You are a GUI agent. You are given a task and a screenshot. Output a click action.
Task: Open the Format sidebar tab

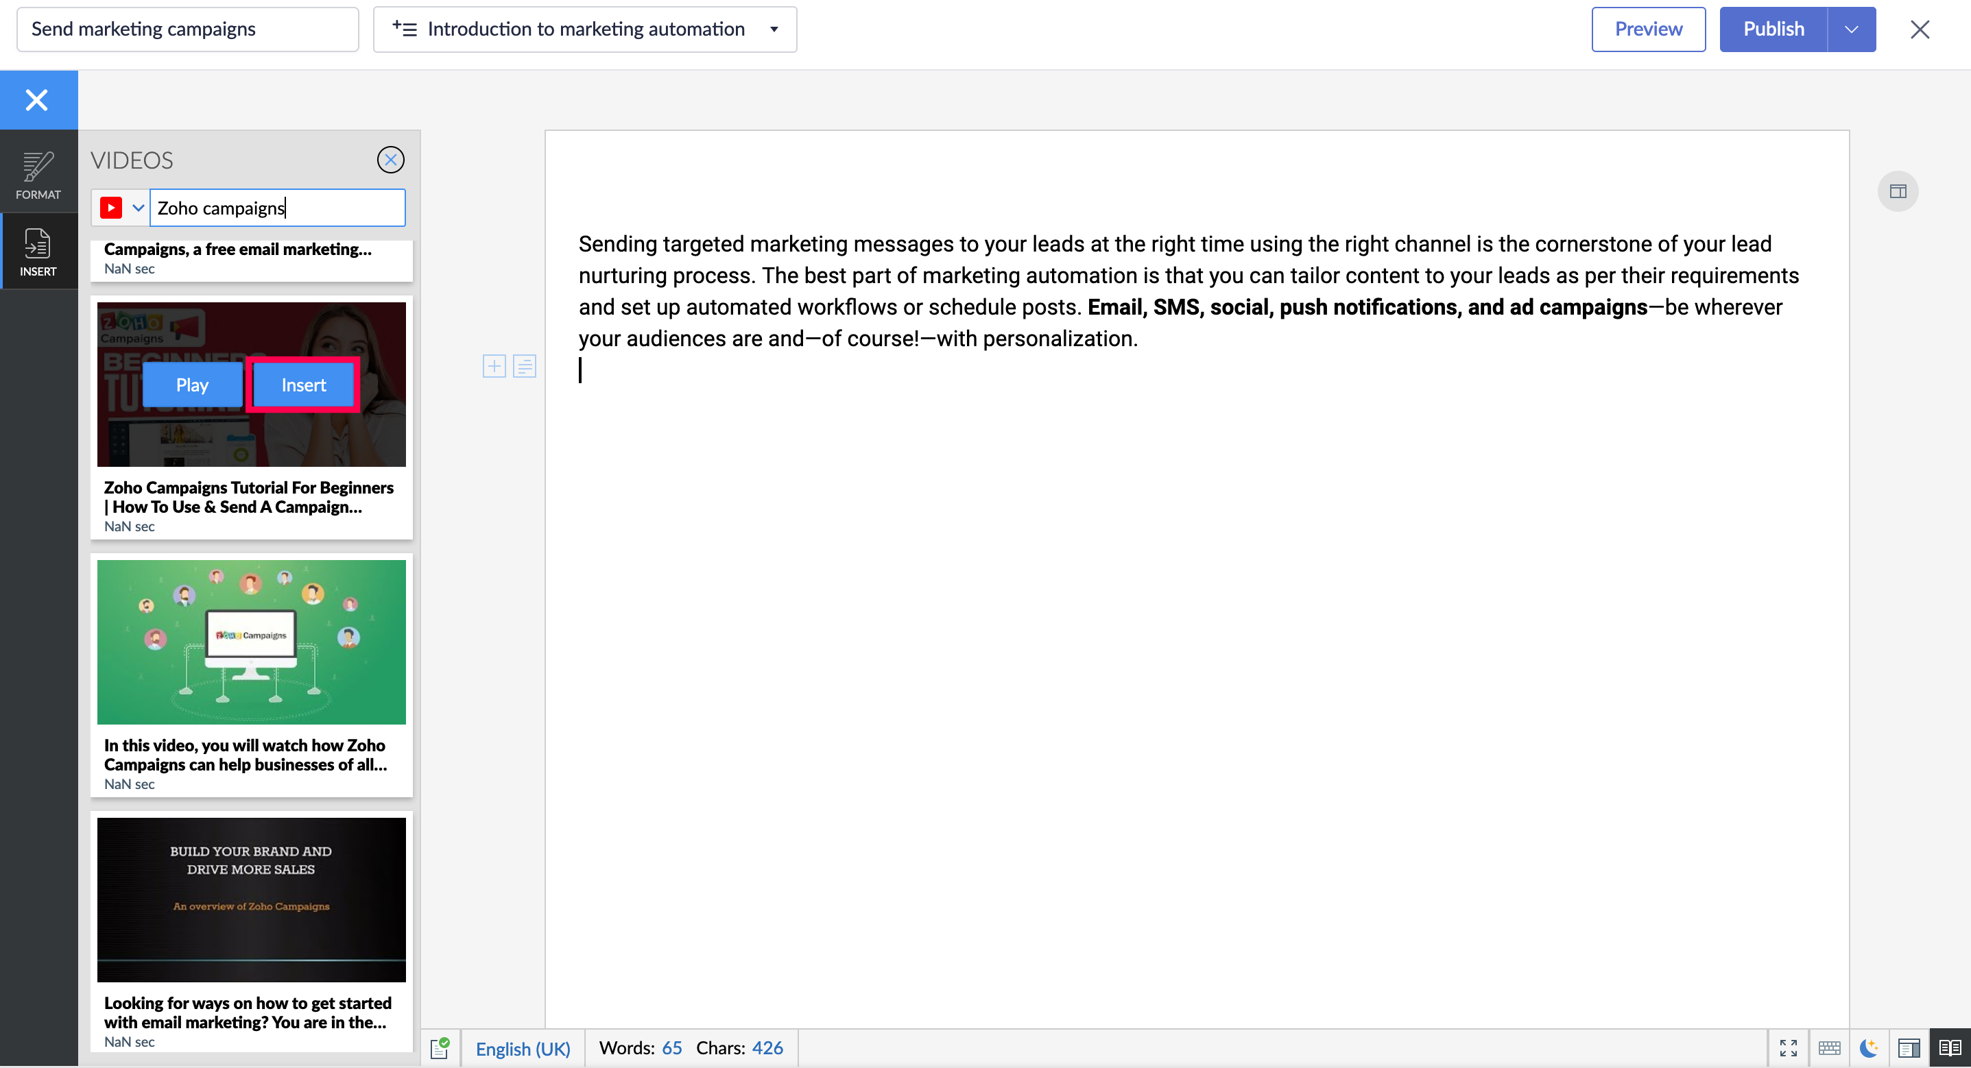(38, 174)
